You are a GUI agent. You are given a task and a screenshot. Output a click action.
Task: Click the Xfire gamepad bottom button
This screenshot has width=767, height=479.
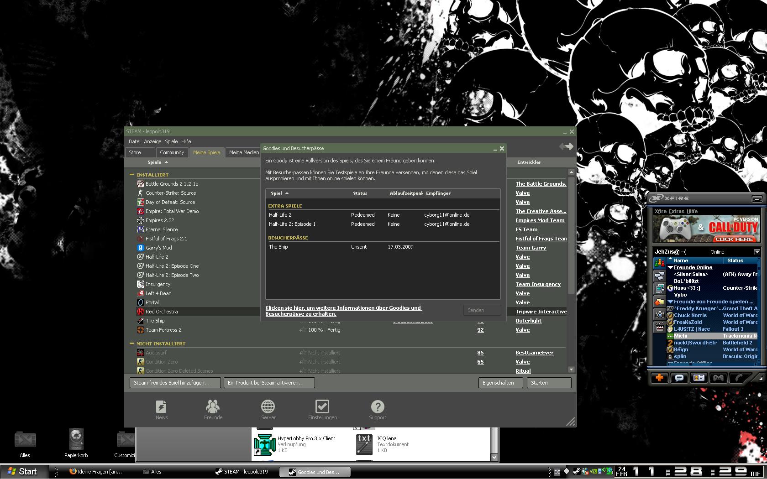coord(719,378)
